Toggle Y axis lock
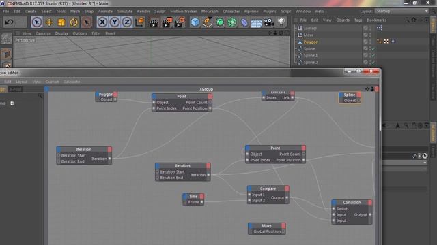 point(115,22)
